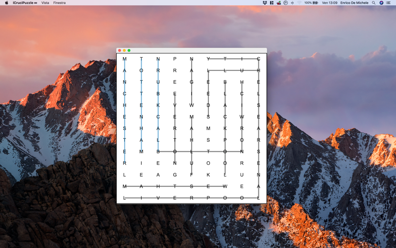Screen dimensions: 396x248
Task: Click the gauge-shaped menu bar icon
Action: (x=286, y=3)
